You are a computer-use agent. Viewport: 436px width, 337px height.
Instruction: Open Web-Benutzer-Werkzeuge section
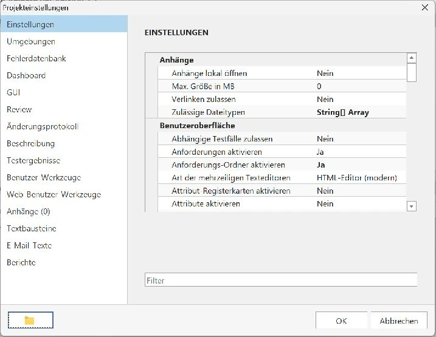coord(64,194)
